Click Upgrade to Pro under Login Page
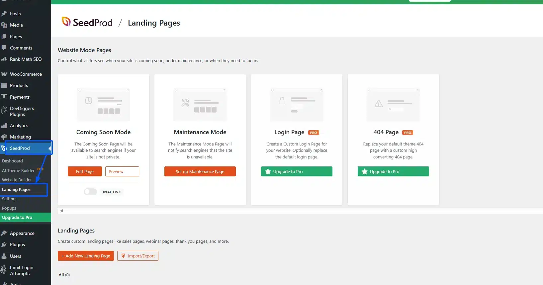This screenshot has width=543, height=285. (297, 171)
